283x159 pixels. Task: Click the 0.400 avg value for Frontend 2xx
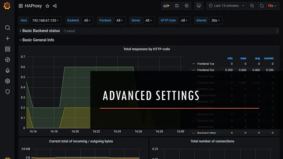[x=256, y=70]
